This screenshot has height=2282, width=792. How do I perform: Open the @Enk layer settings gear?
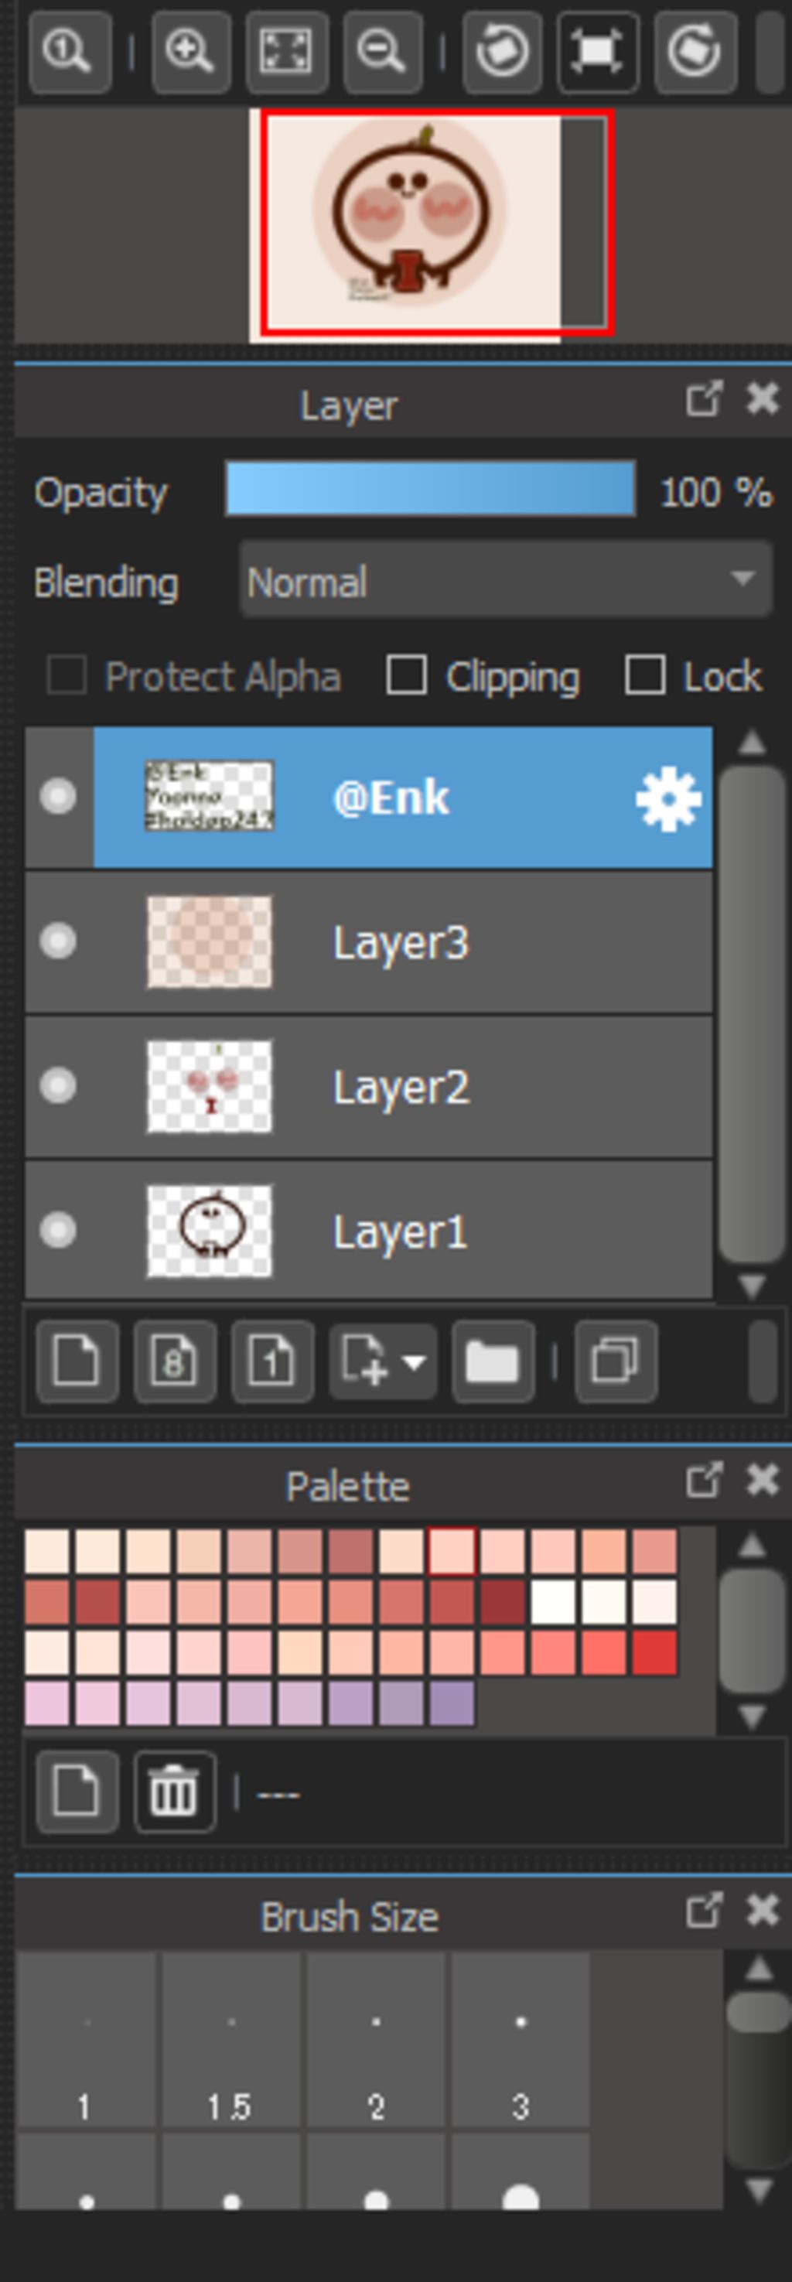coord(668,799)
